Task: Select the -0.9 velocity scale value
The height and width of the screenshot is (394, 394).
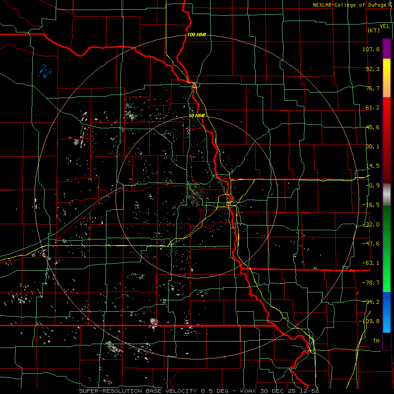Action: tap(373, 186)
